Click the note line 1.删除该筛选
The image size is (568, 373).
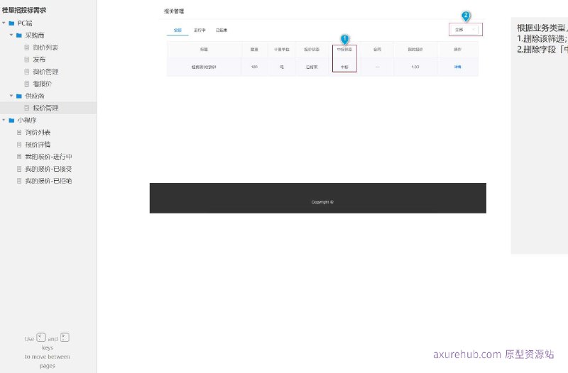click(x=542, y=39)
